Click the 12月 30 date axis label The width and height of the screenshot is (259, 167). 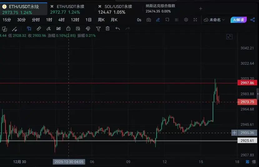[x=19, y=162]
